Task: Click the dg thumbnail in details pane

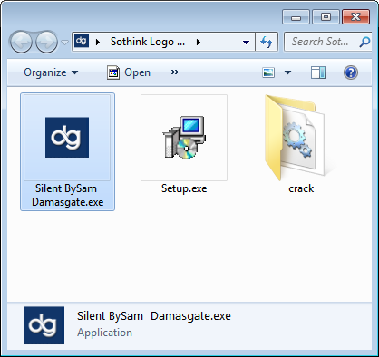Action: pos(44,325)
